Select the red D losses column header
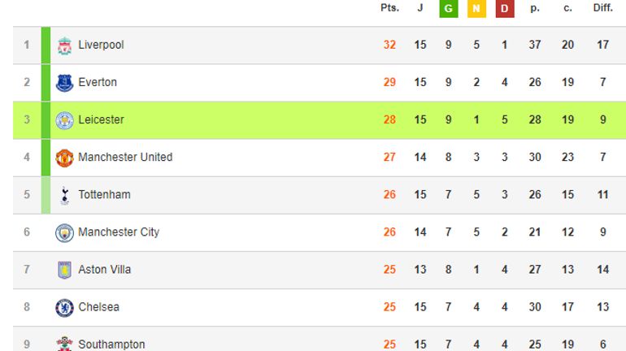Image resolution: width=626 pixels, height=351 pixels. (x=505, y=8)
